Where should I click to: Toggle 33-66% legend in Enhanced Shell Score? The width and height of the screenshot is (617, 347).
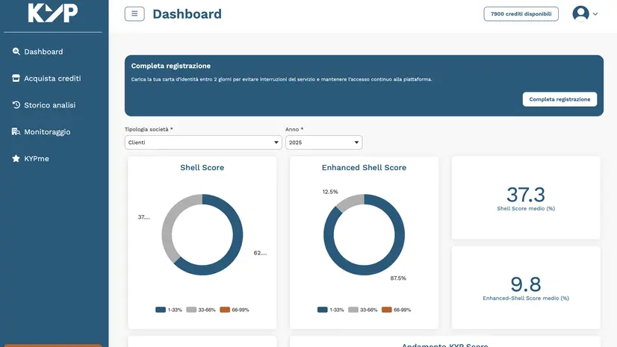362,310
